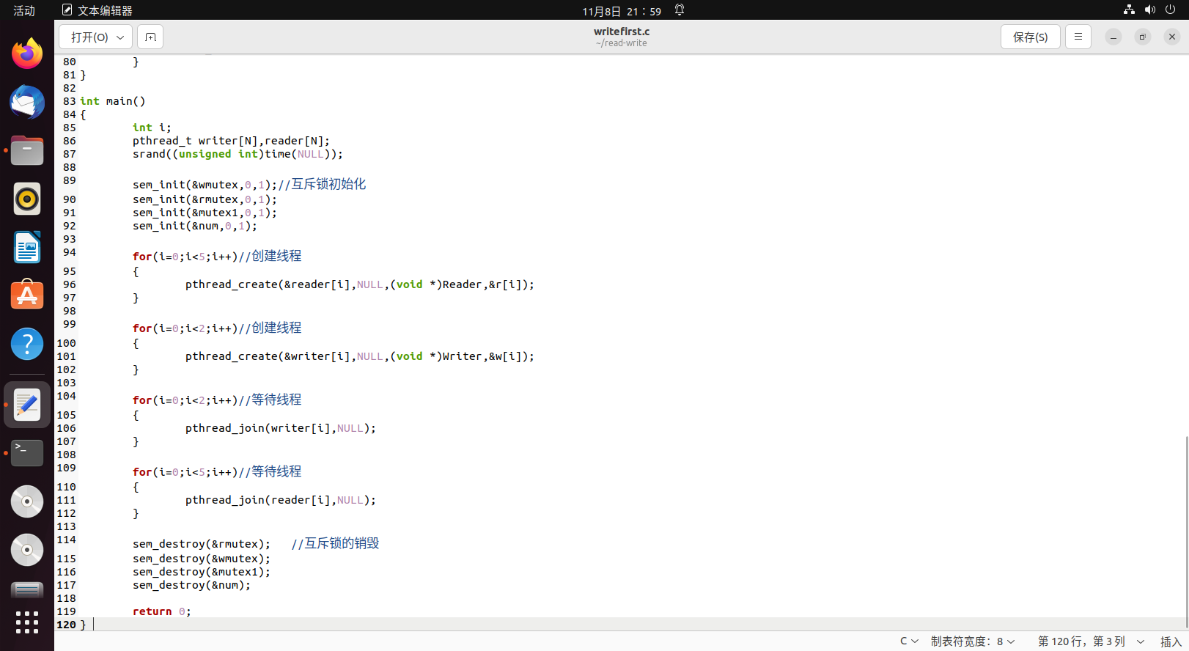Click the pthread_create Writer line
This screenshot has width=1189, height=651.
pyautogui.click(x=360, y=356)
